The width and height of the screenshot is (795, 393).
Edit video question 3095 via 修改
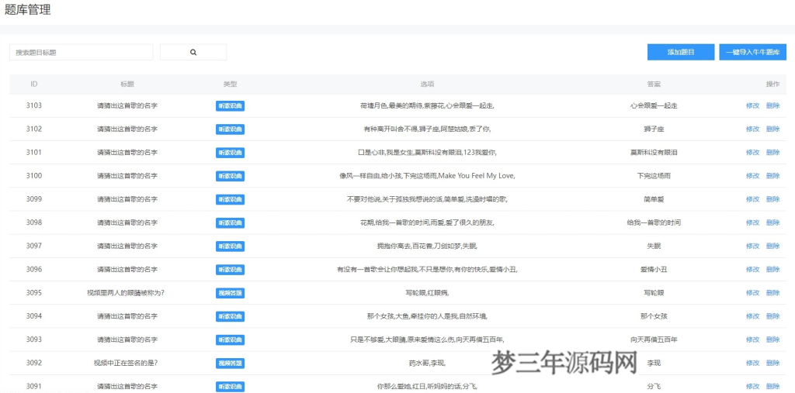click(x=752, y=293)
